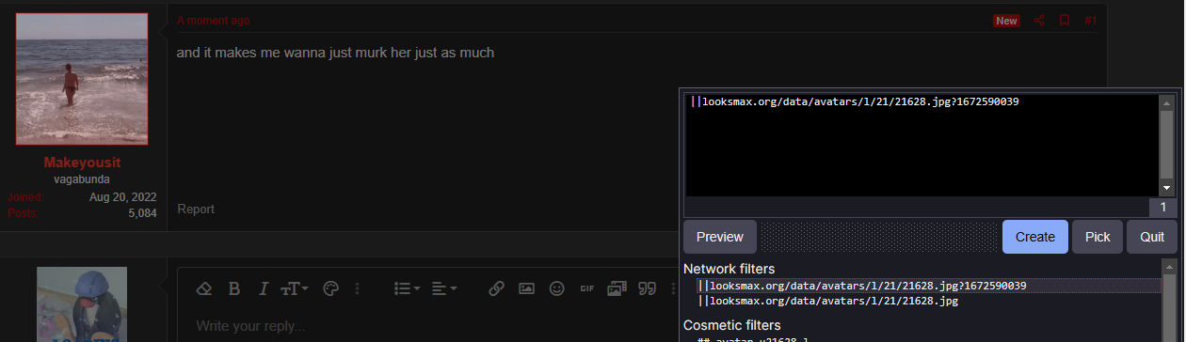Open more formatting options after the palette

coord(357,288)
